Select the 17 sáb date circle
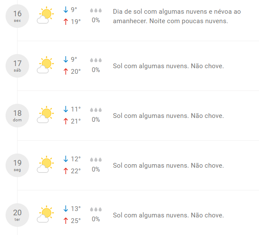The image size is (259, 235). 18,66
